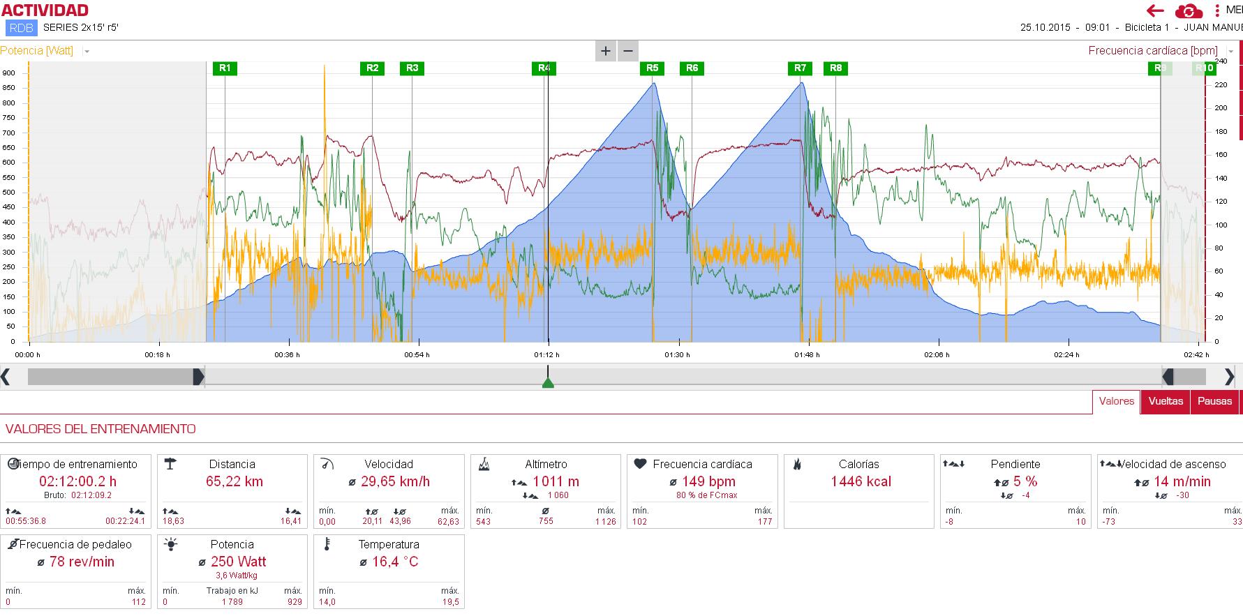Select the R5 lap marker
The height and width of the screenshot is (616, 1243).
point(652,68)
